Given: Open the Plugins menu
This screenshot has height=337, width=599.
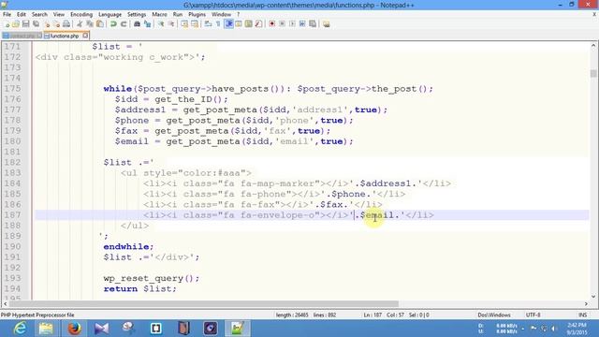Looking at the screenshot, I should pos(197,15).
